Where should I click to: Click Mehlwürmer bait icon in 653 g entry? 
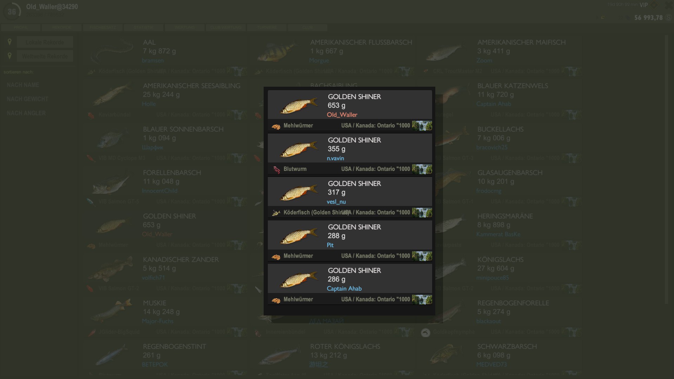(276, 126)
